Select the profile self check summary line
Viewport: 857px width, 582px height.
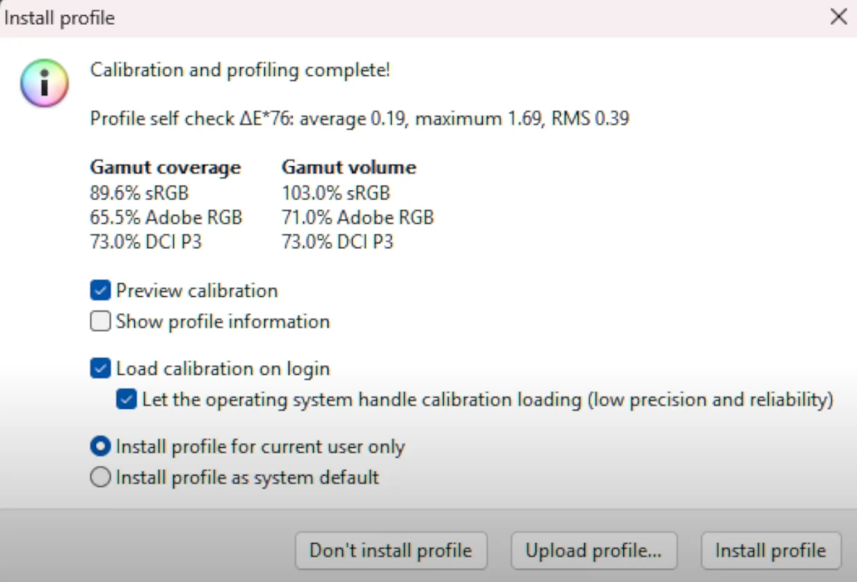(359, 118)
